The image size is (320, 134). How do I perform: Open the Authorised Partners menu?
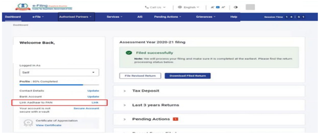[x=76, y=17]
